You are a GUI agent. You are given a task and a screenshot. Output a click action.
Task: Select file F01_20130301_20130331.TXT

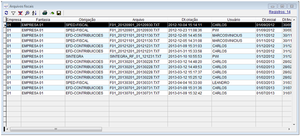pyautogui.click(x=138, y=83)
